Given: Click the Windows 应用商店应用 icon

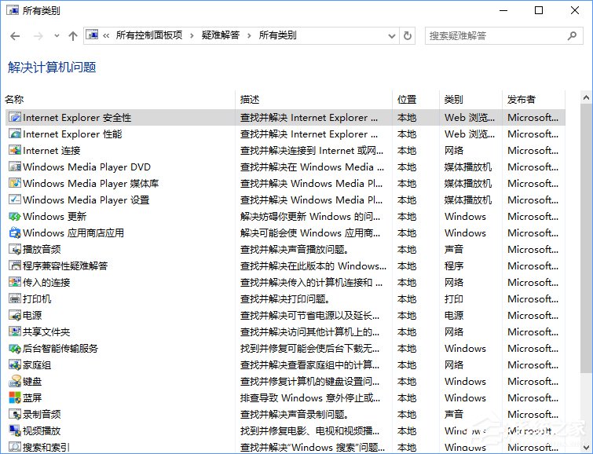Looking at the screenshot, I should coord(15,232).
